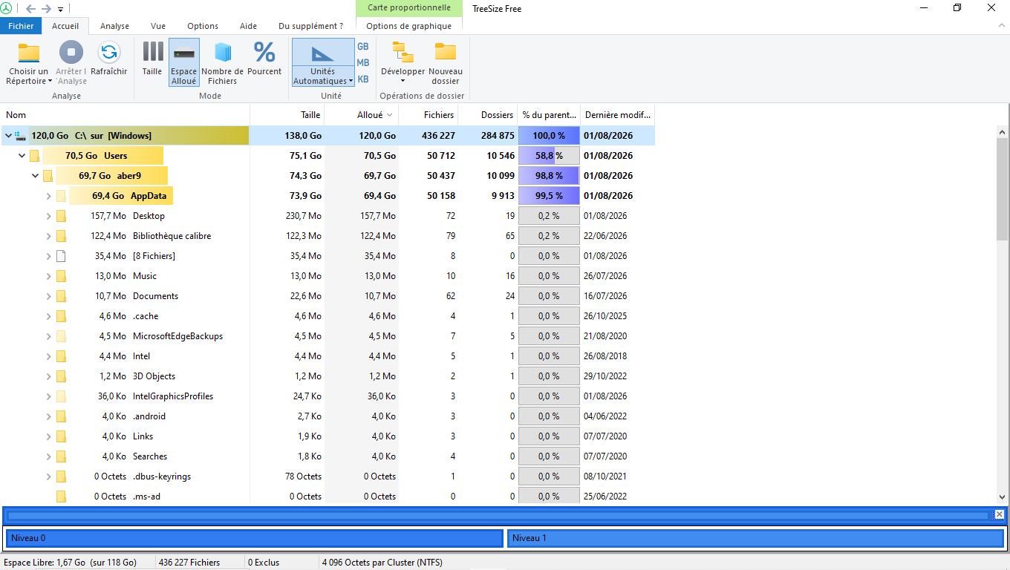Set units to GB
The height and width of the screenshot is (570, 1010).
[363, 46]
